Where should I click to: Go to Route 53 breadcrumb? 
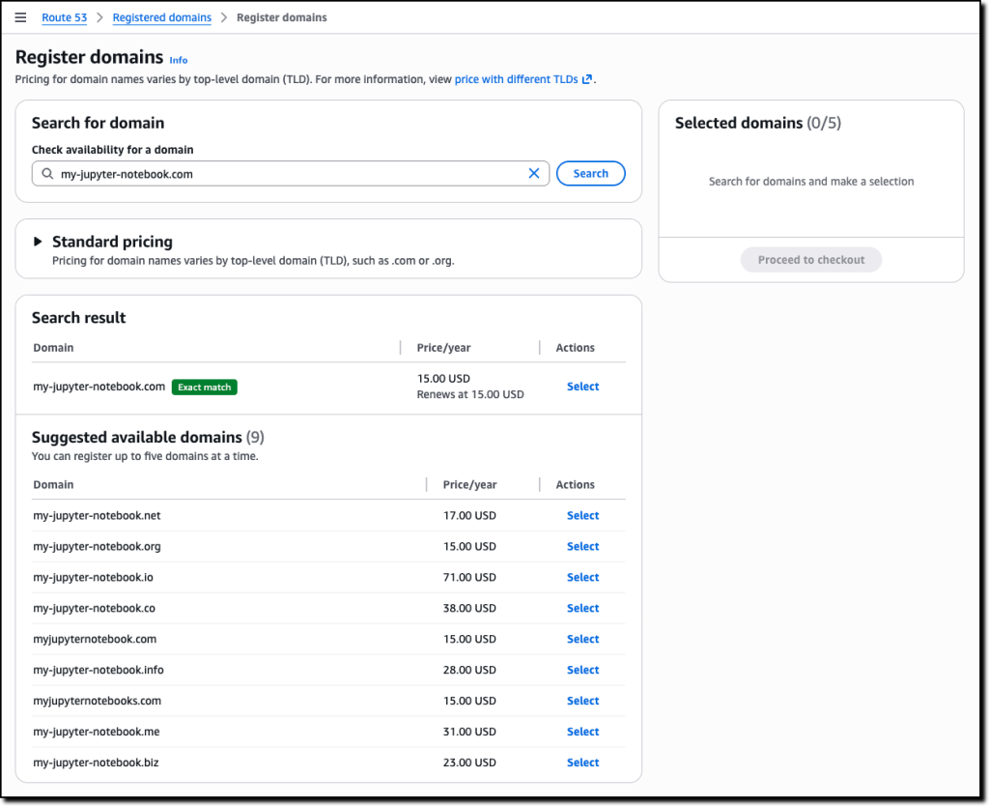65,17
